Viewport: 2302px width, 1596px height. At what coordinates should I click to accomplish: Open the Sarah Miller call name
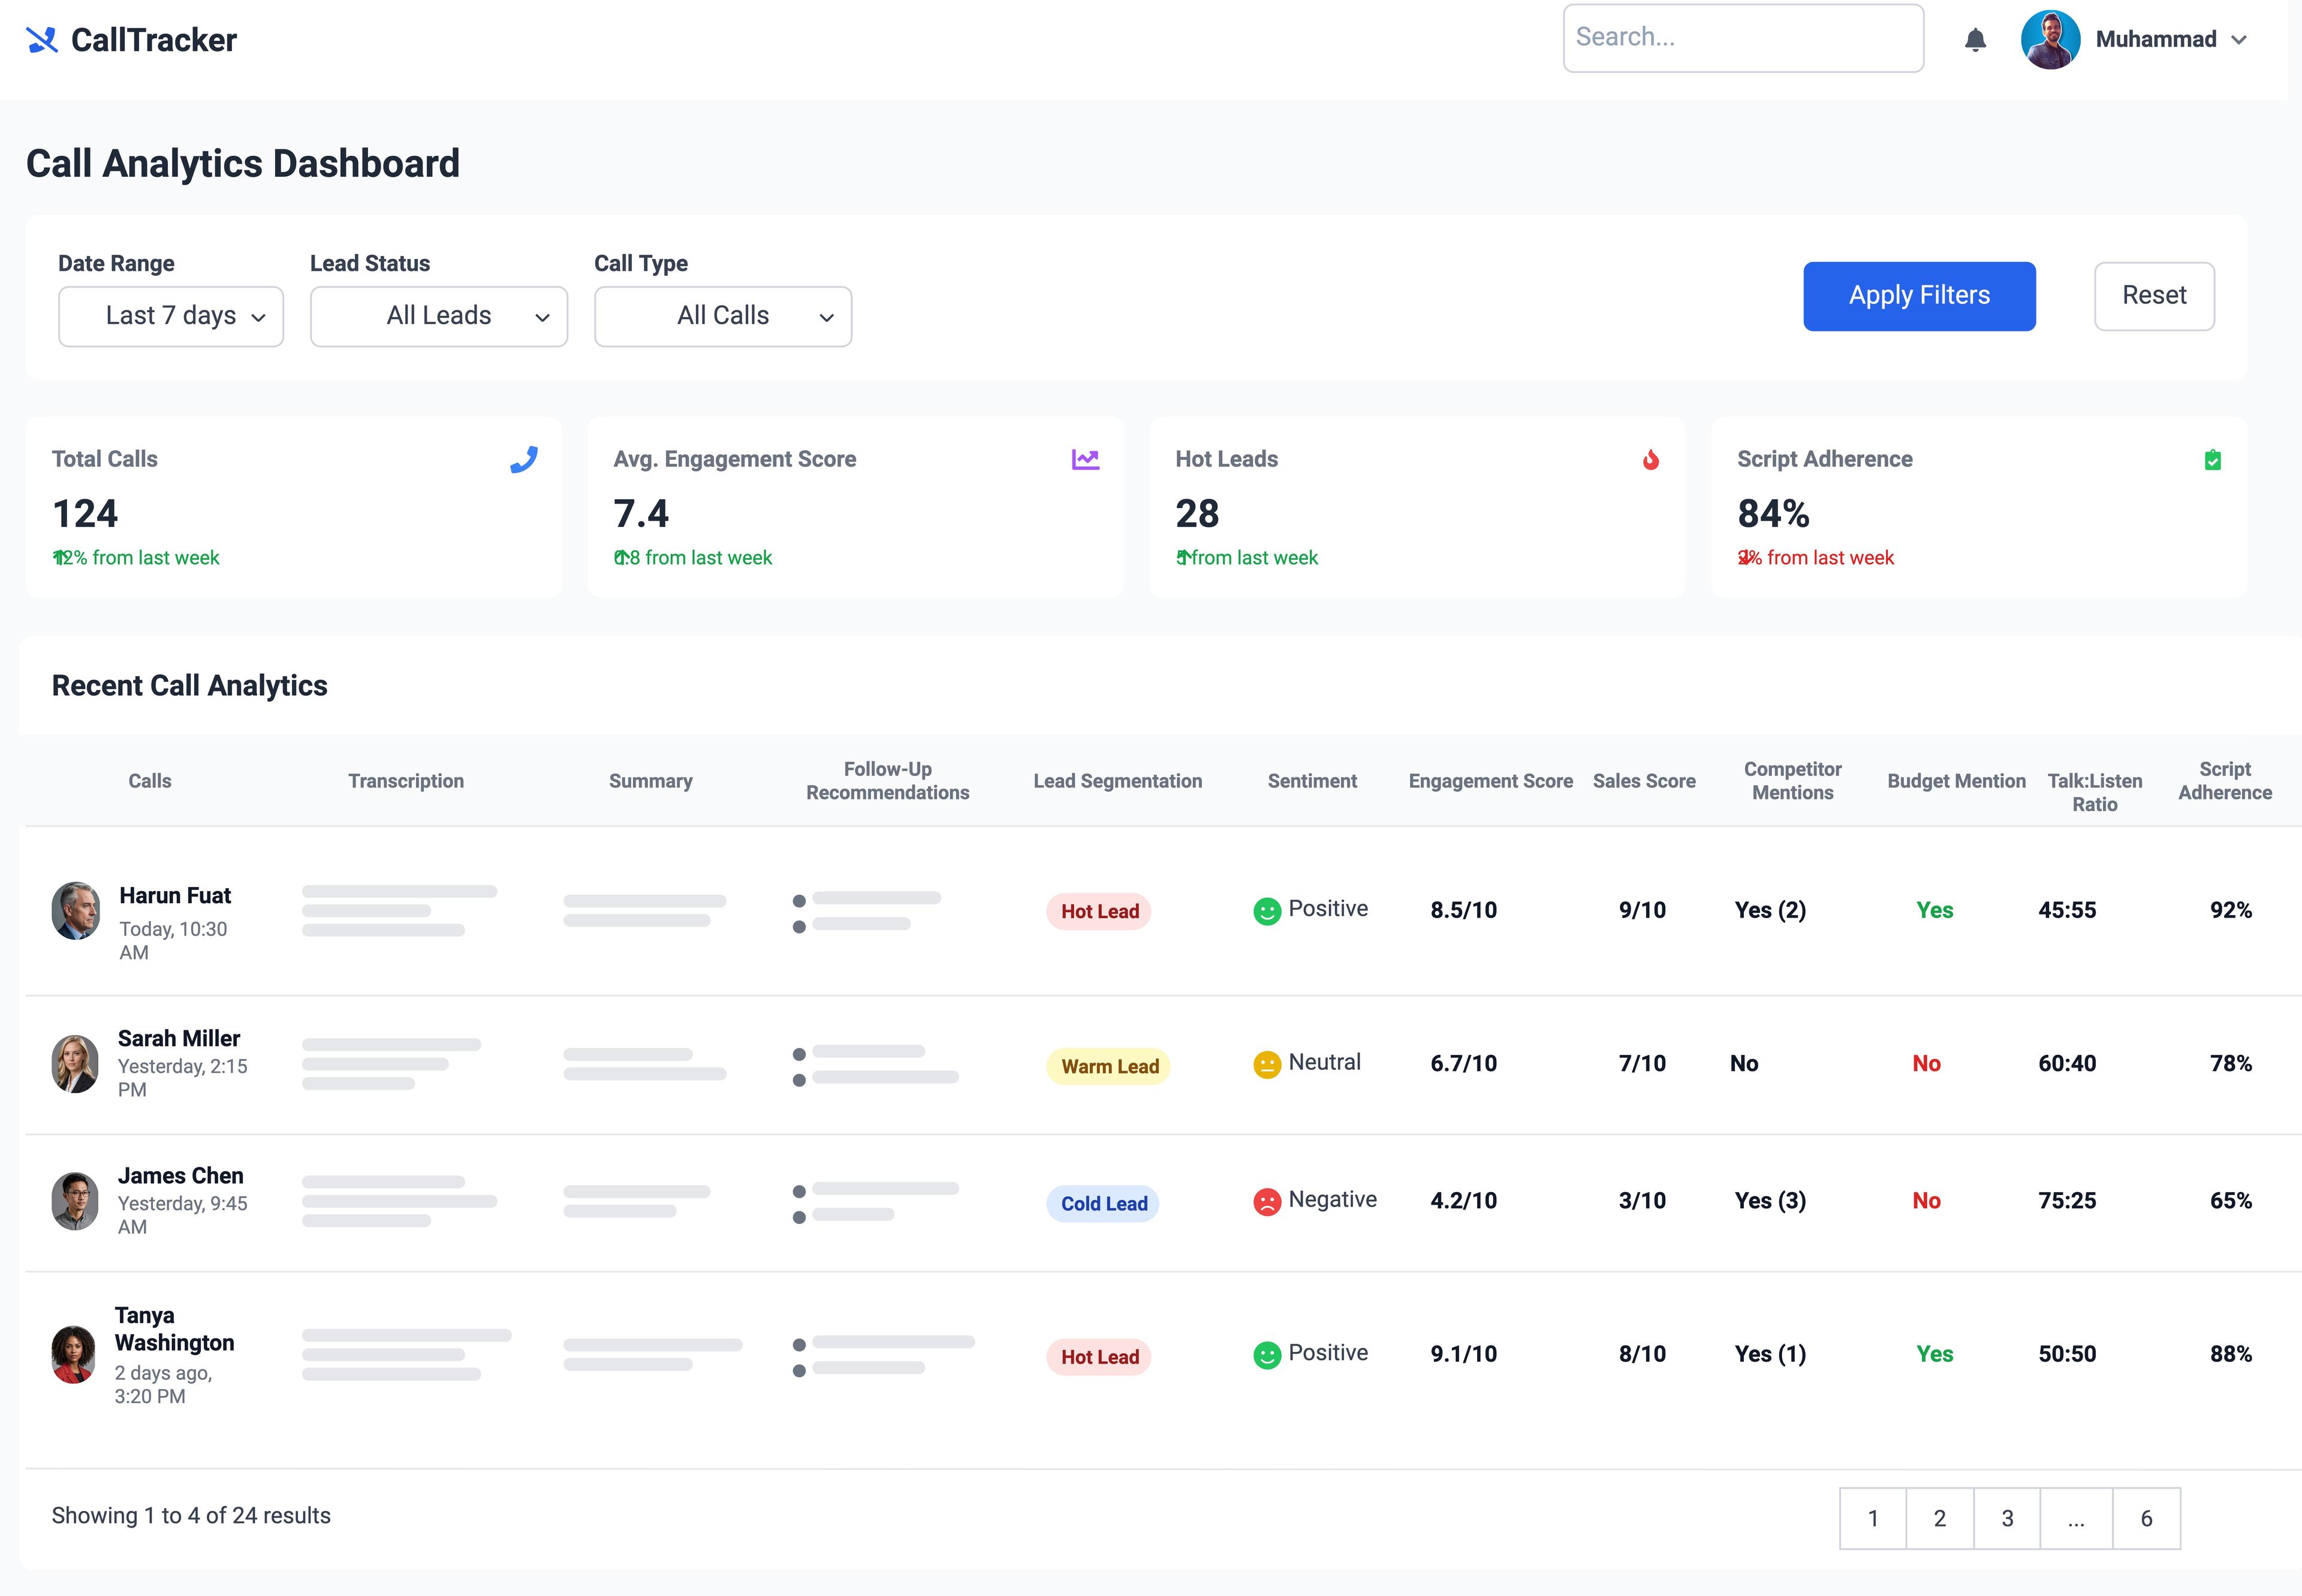coord(179,1038)
